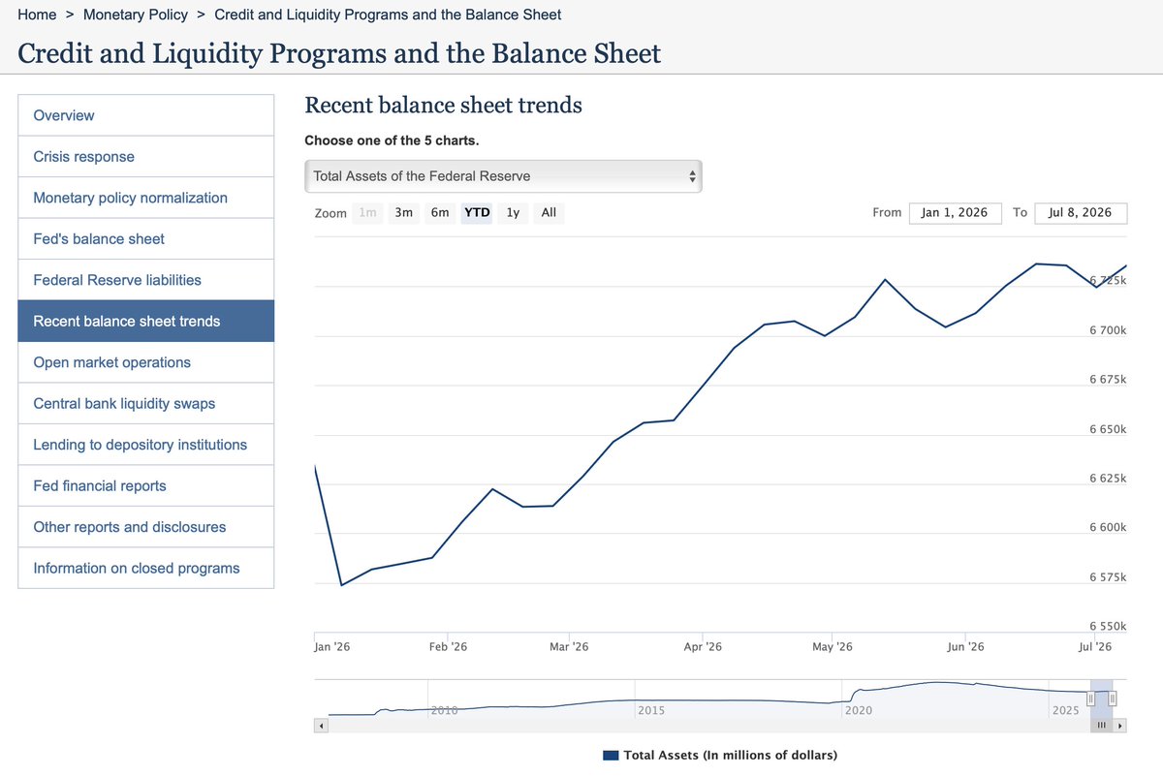Open the Monetary Policy breadcrumb link
This screenshot has height=776, width=1163.
(x=136, y=15)
